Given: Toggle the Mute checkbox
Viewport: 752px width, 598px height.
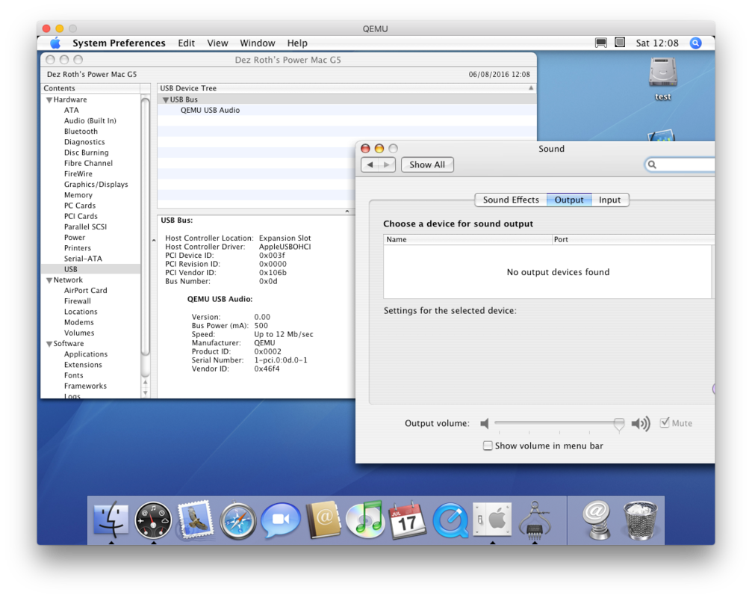Looking at the screenshot, I should (x=664, y=423).
